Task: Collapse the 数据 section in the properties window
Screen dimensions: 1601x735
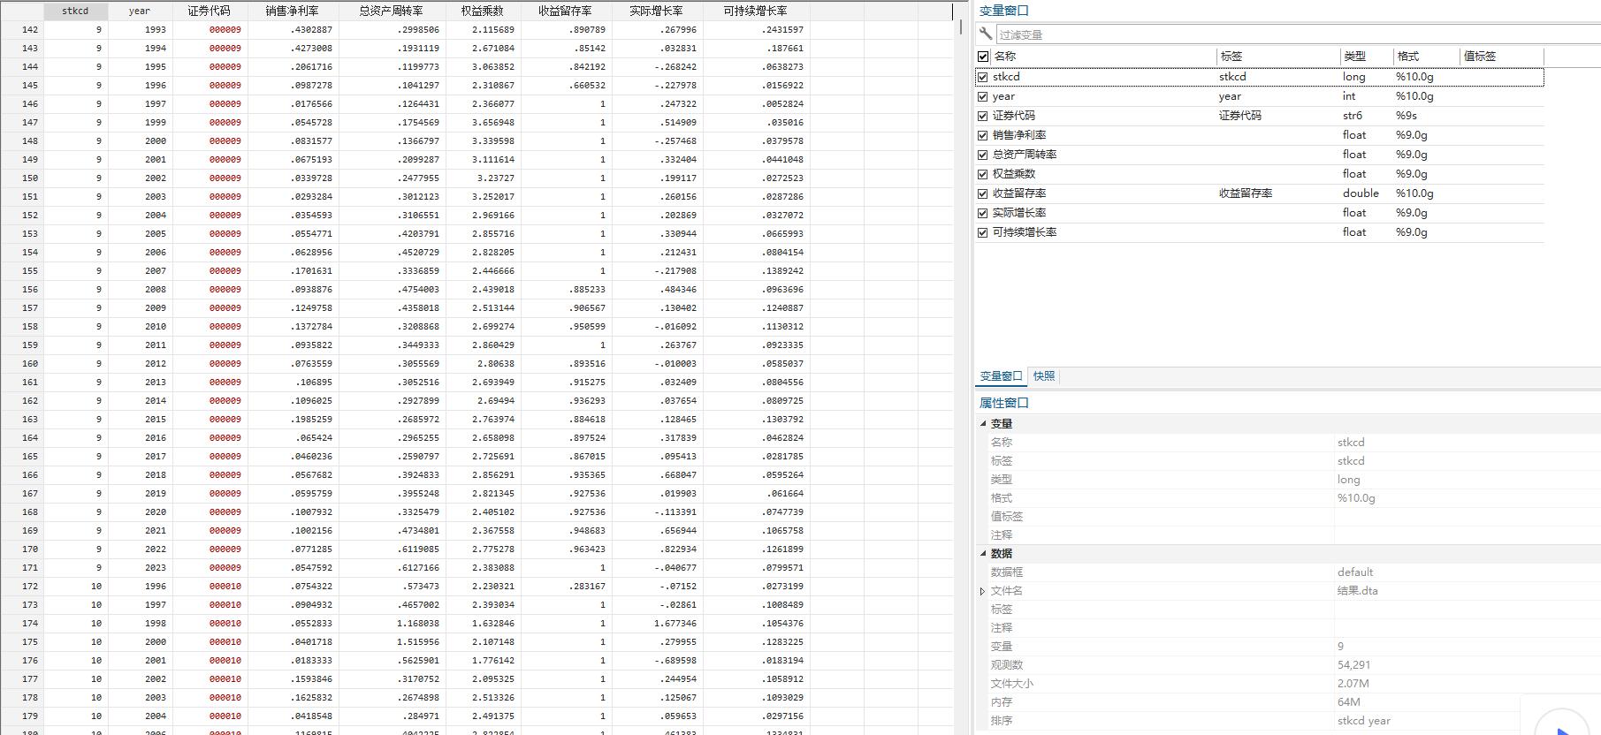Action: tap(983, 554)
